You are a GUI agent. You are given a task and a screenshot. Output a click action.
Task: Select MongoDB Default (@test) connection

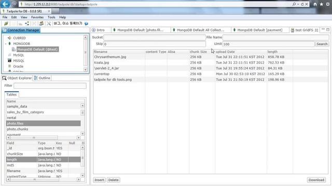coord(37,49)
